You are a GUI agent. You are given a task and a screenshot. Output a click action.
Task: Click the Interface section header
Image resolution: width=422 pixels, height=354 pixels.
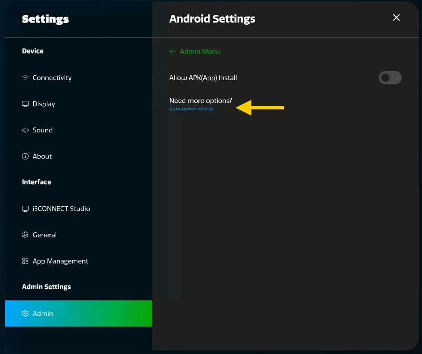pyautogui.click(x=36, y=182)
